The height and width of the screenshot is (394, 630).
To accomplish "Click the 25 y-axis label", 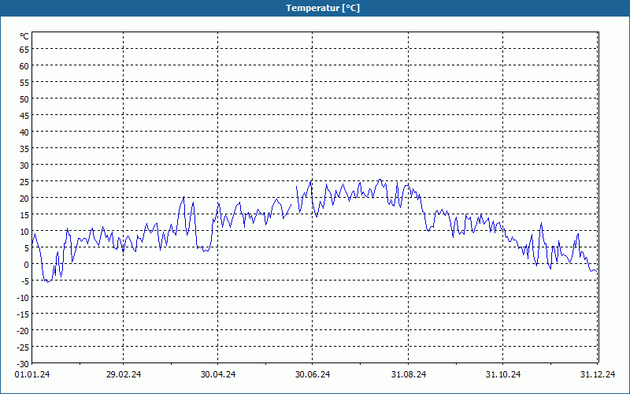I will 24,182.
